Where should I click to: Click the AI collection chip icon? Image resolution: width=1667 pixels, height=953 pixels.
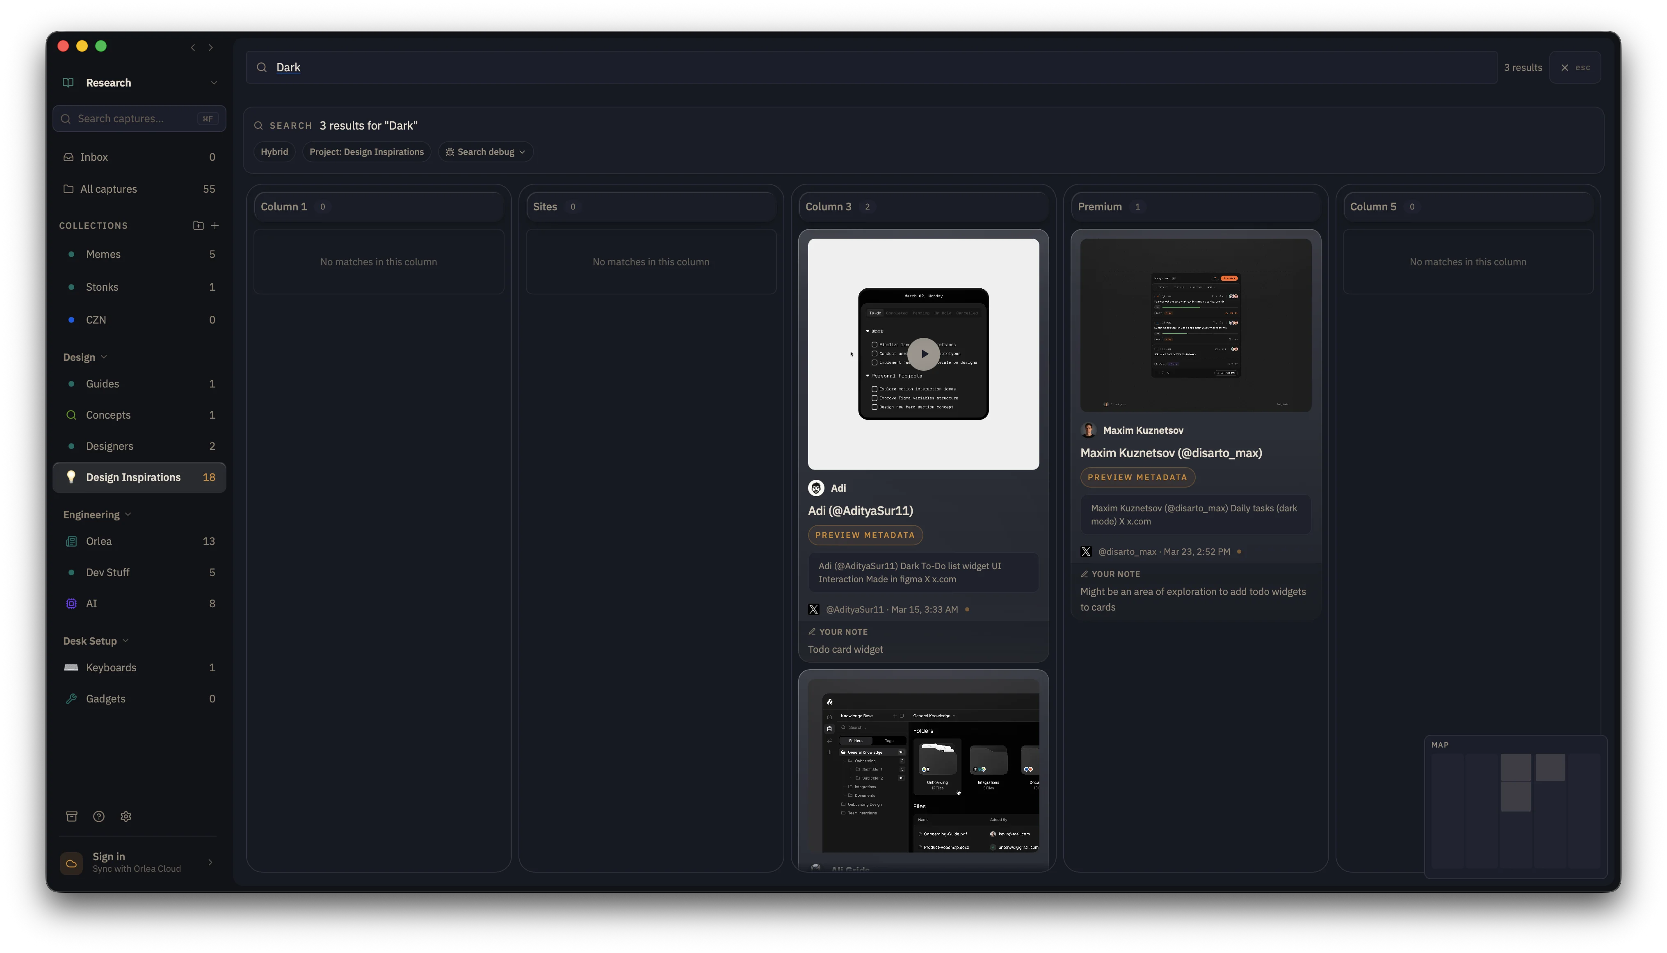pyautogui.click(x=71, y=604)
